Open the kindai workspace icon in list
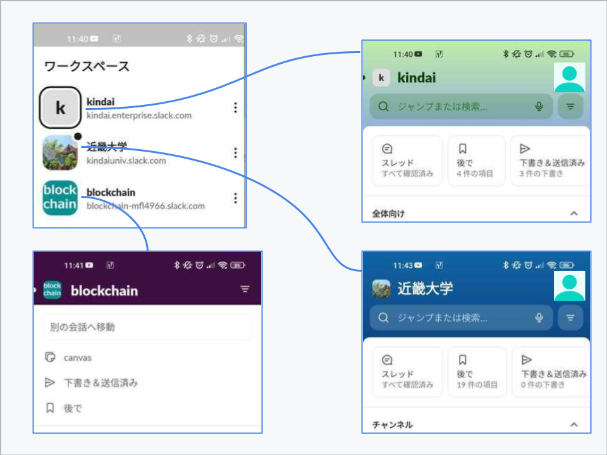 click(60, 107)
